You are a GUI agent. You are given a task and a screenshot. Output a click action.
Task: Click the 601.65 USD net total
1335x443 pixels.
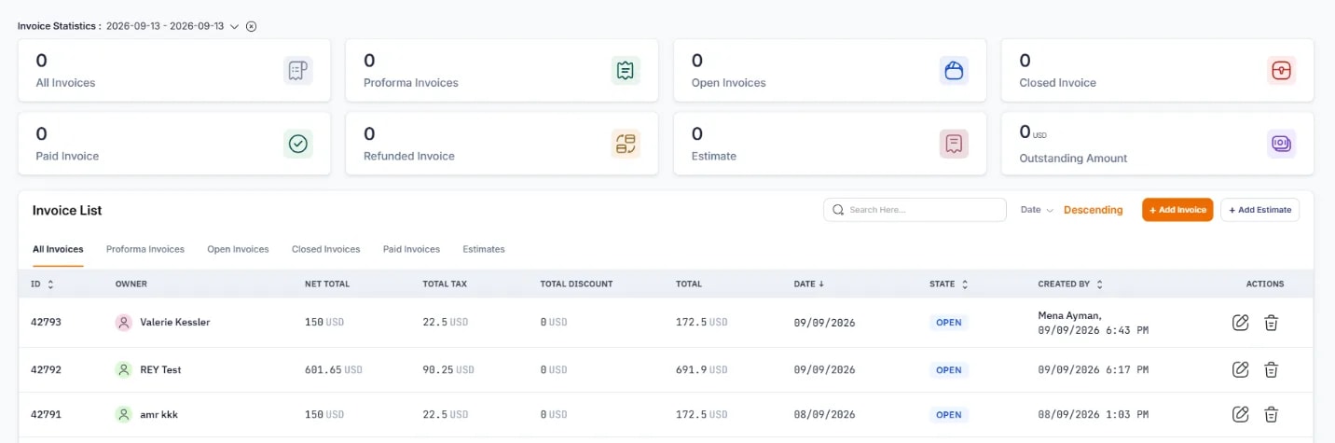click(334, 369)
